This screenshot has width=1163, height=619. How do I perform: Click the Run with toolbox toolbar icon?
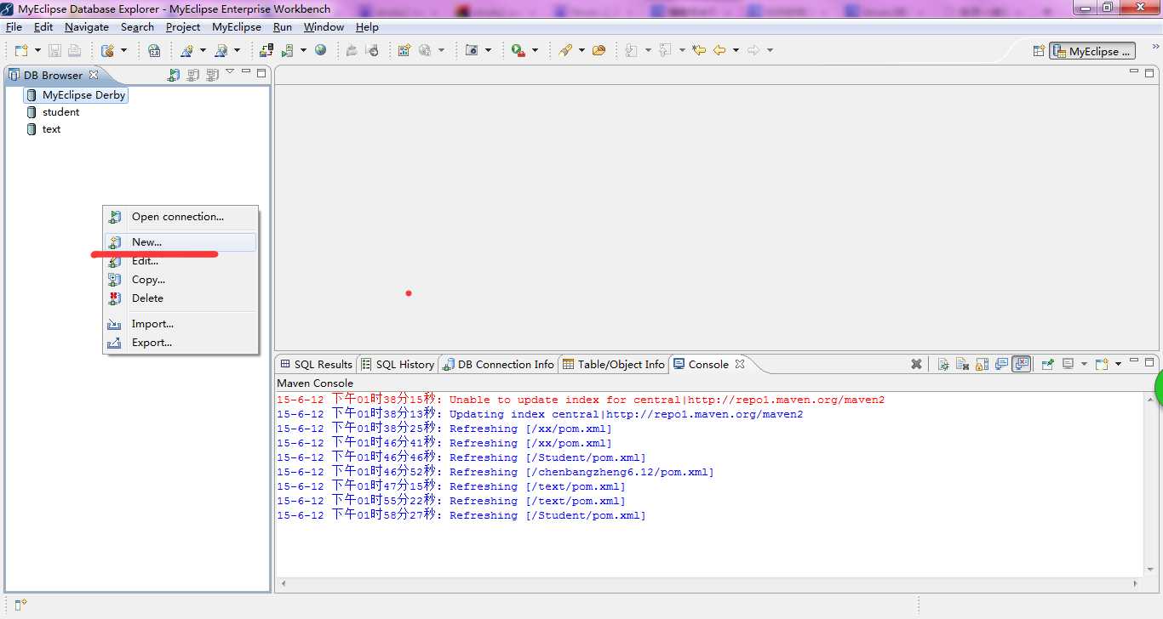[518, 51]
